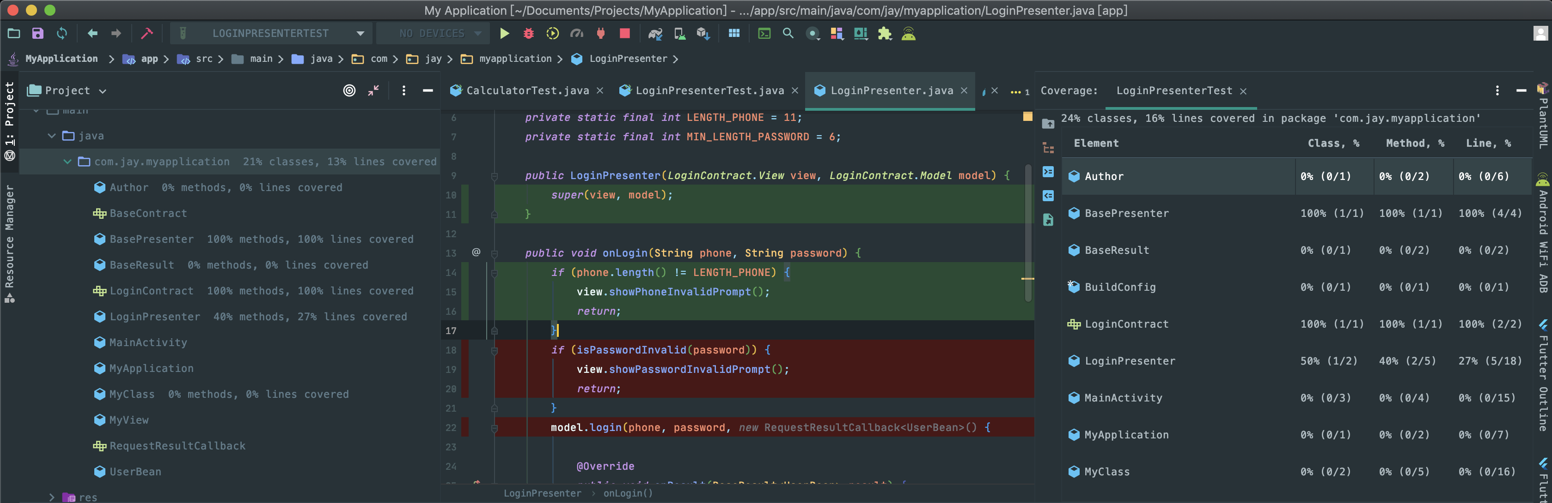Click the red Stop square button
Screen dimensions: 1552x503
tap(625, 34)
